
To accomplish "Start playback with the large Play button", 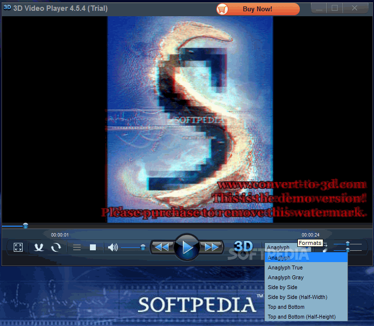I will 187,247.
